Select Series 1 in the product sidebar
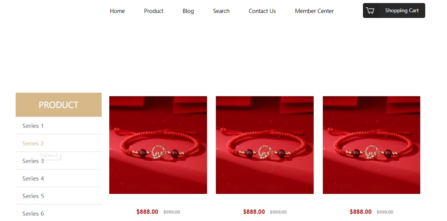 (58, 126)
